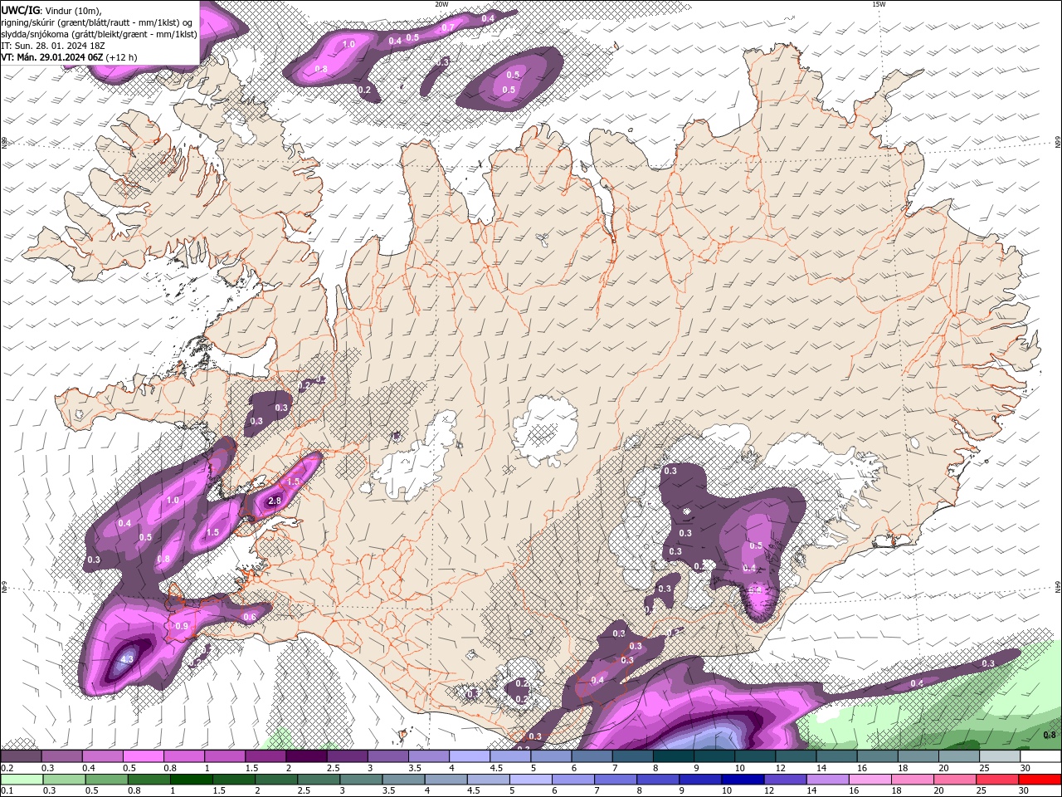Image resolution: width=1062 pixels, height=797 pixels.
Task: Click the dark teal snow swatch at 8
Action: click(674, 756)
